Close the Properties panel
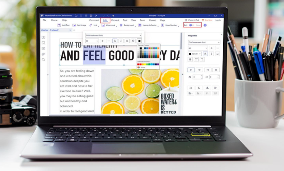 (x=221, y=34)
